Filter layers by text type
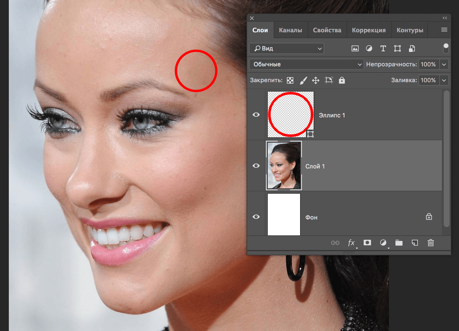This screenshot has height=331, width=459. point(383,48)
